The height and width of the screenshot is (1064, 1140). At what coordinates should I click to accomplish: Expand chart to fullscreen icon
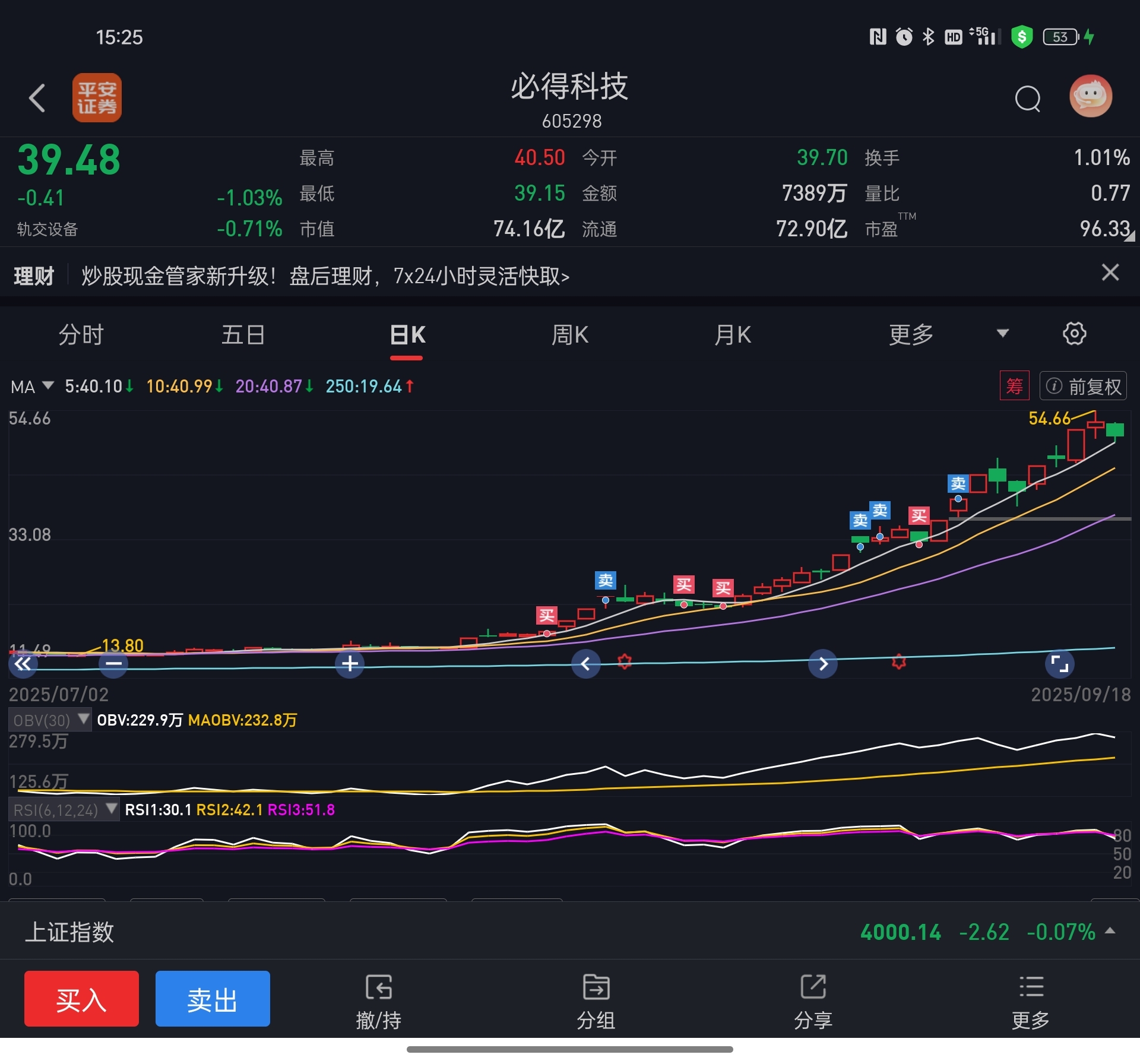pos(1059,664)
